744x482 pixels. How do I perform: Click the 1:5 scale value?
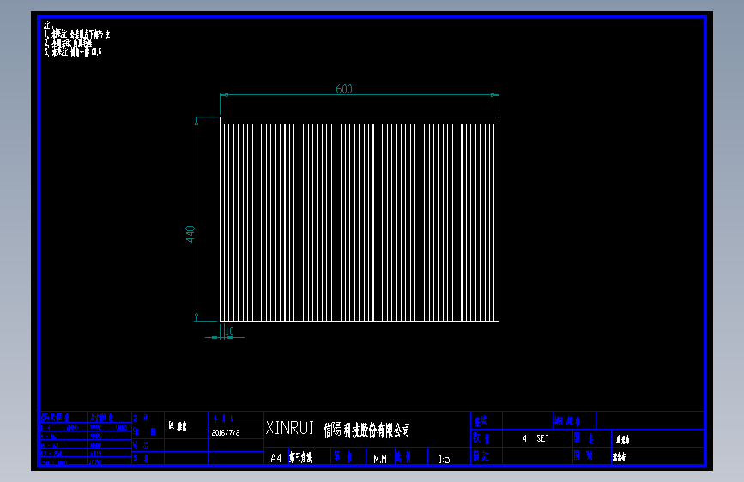point(445,459)
